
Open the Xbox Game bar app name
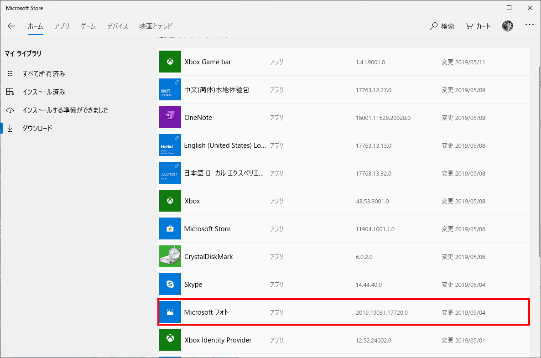[x=208, y=62]
